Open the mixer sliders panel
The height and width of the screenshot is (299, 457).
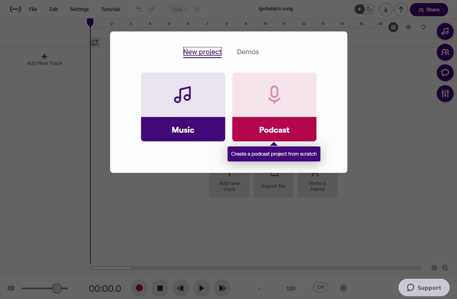445,93
